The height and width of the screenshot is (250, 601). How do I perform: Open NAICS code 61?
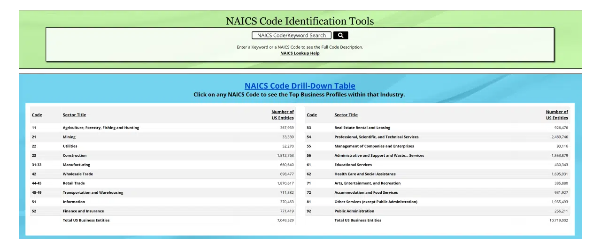[309, 165]
